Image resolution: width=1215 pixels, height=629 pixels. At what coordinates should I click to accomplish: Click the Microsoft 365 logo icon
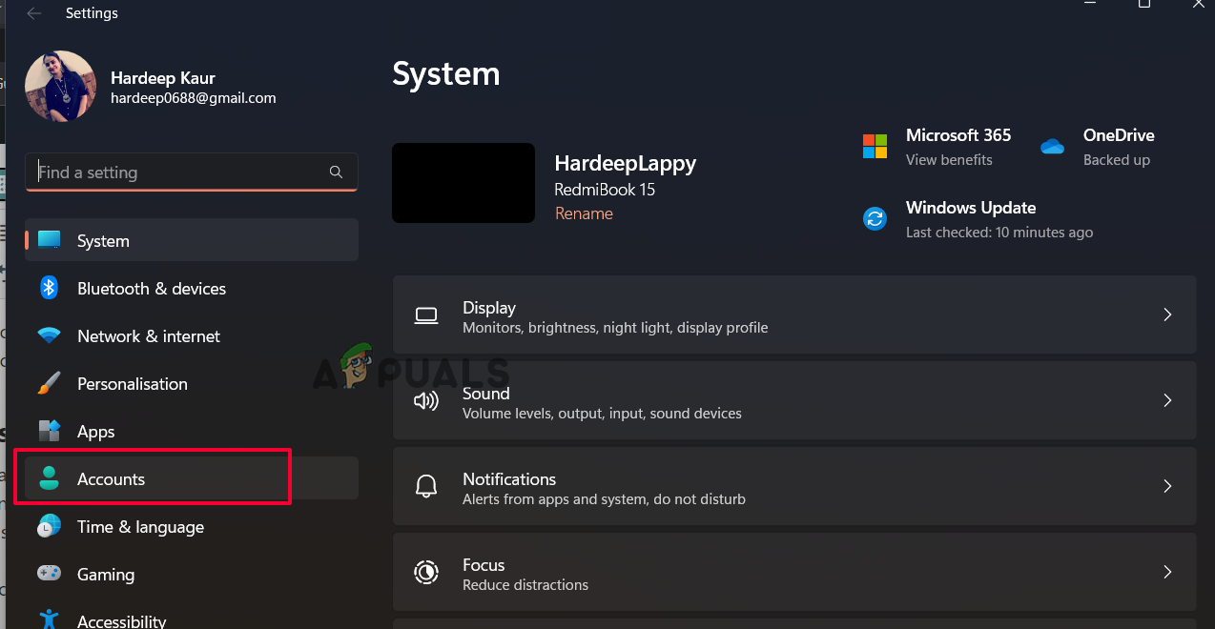[875, 147]
